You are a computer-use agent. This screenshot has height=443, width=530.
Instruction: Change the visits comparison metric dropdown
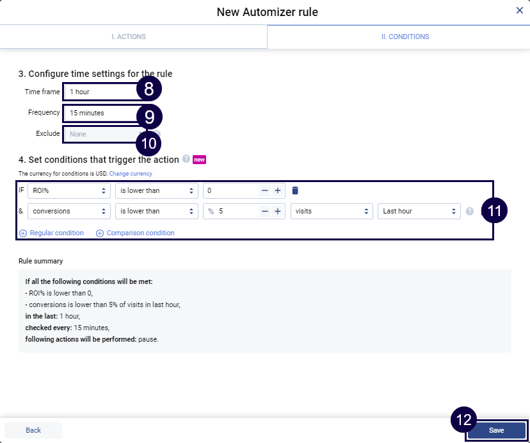(332, 211)
